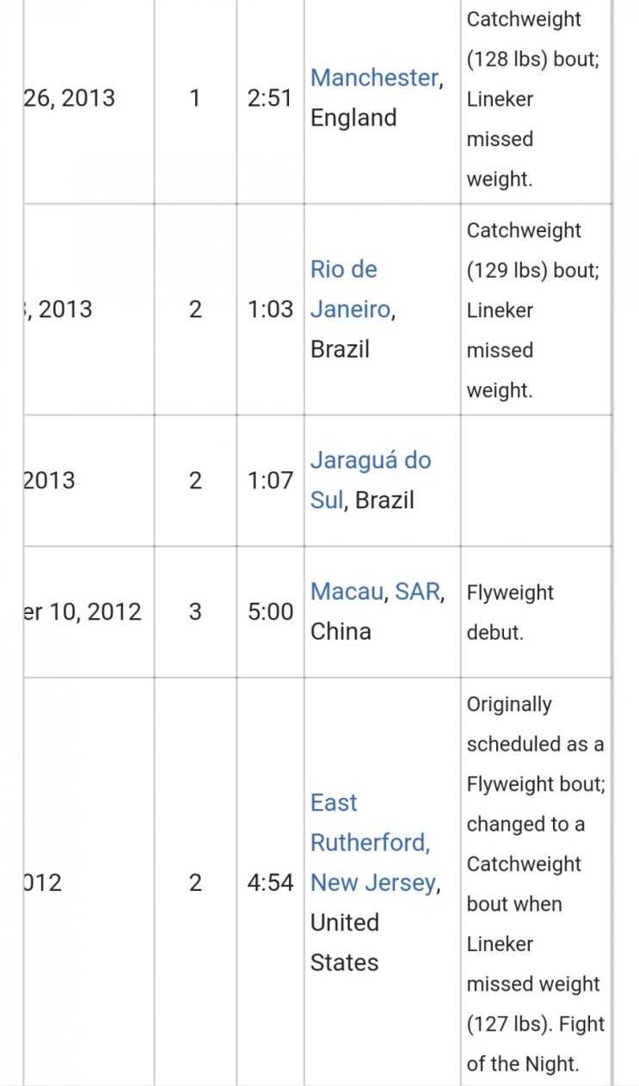Screen dimensions: 639x1086
Task: Click the time cell 5:00
Action: pyautogui.click(x=270, y=612)
